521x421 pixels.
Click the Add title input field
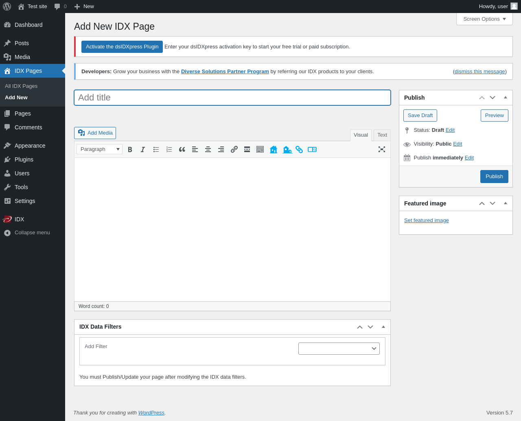232,98
